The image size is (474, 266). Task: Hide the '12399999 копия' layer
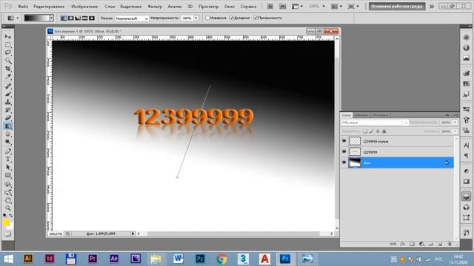click(x=344, y=141)
